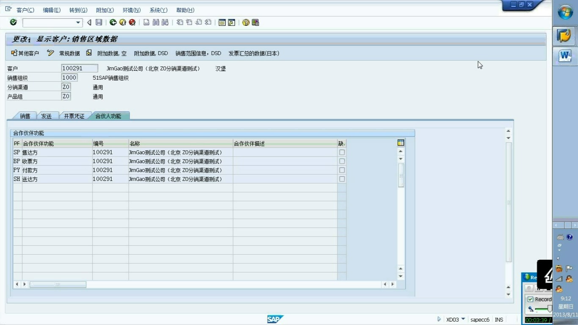The image size is (578, 325).
Task: Click the network signal tray icon
Action: pos(559,279)
